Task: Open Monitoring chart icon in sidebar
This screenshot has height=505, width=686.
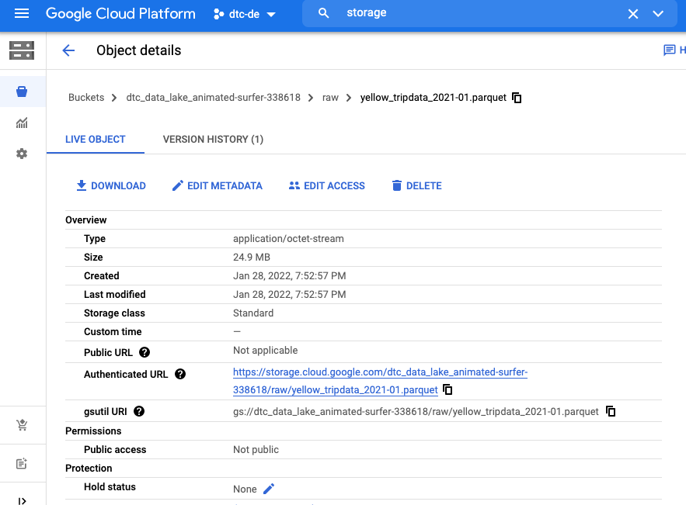Action: point(22,123)
